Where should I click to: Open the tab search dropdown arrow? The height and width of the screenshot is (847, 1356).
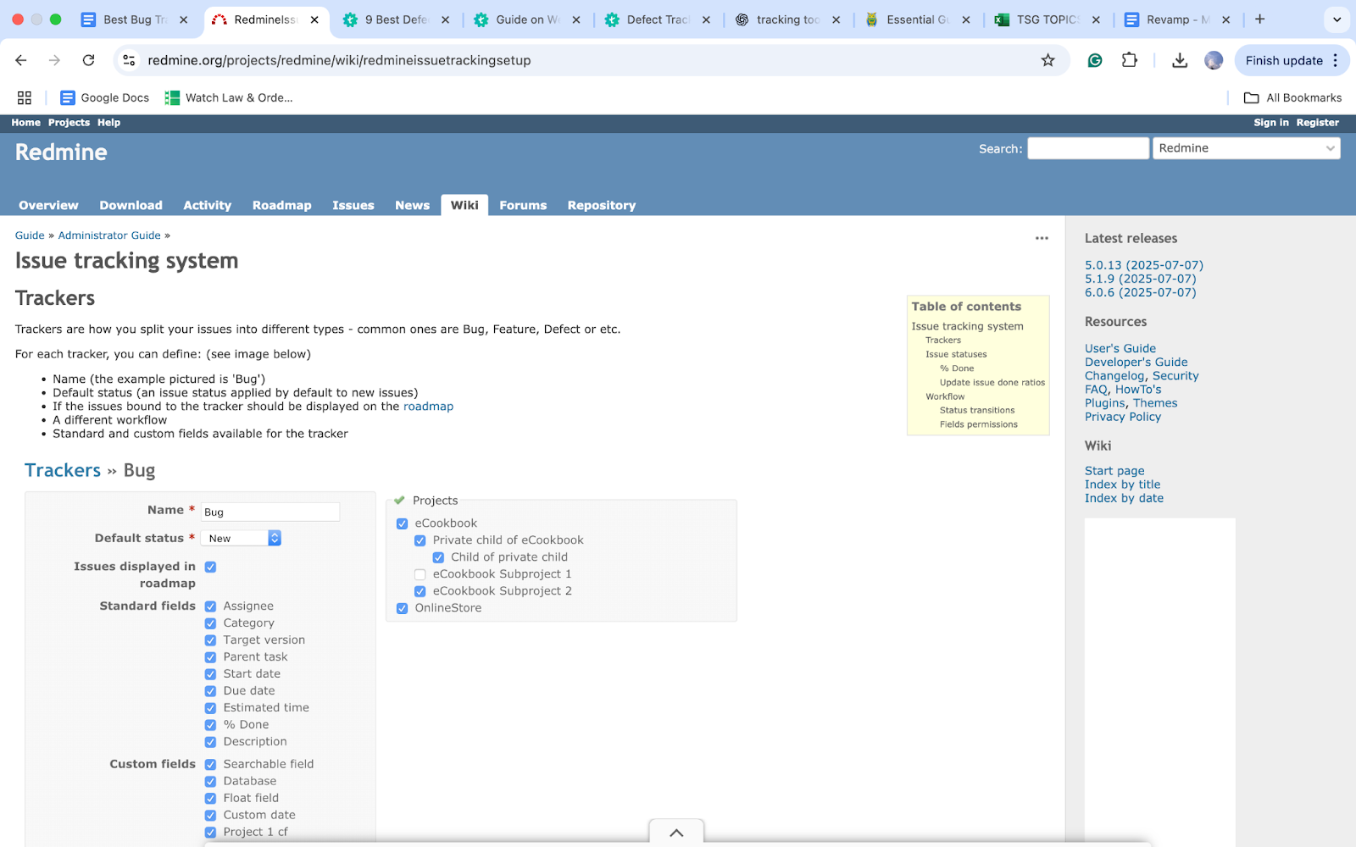click(1337, 19)
